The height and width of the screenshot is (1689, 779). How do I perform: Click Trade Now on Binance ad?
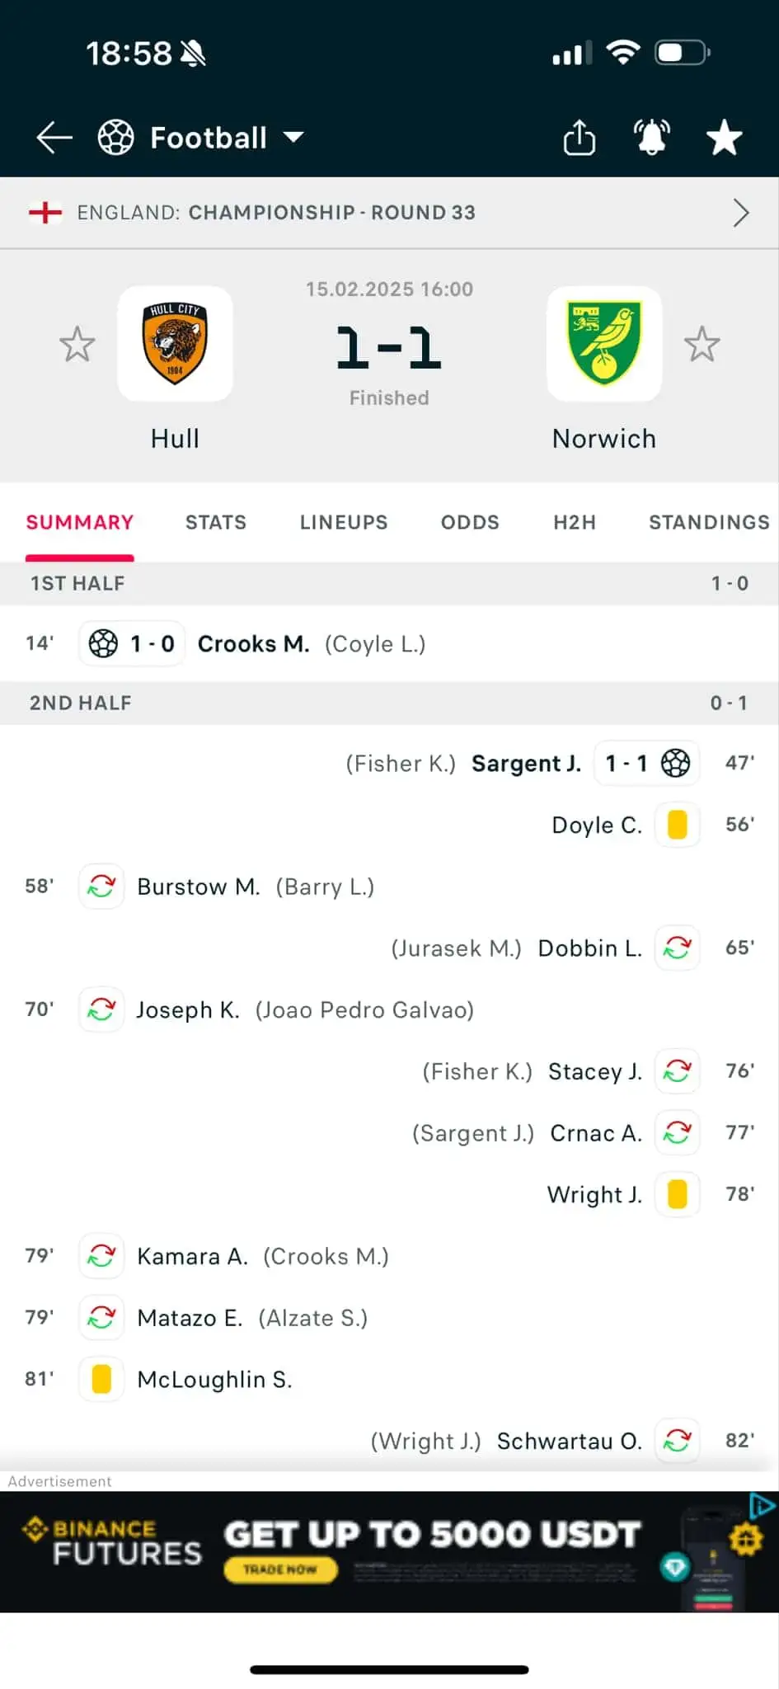[280, 1569]
